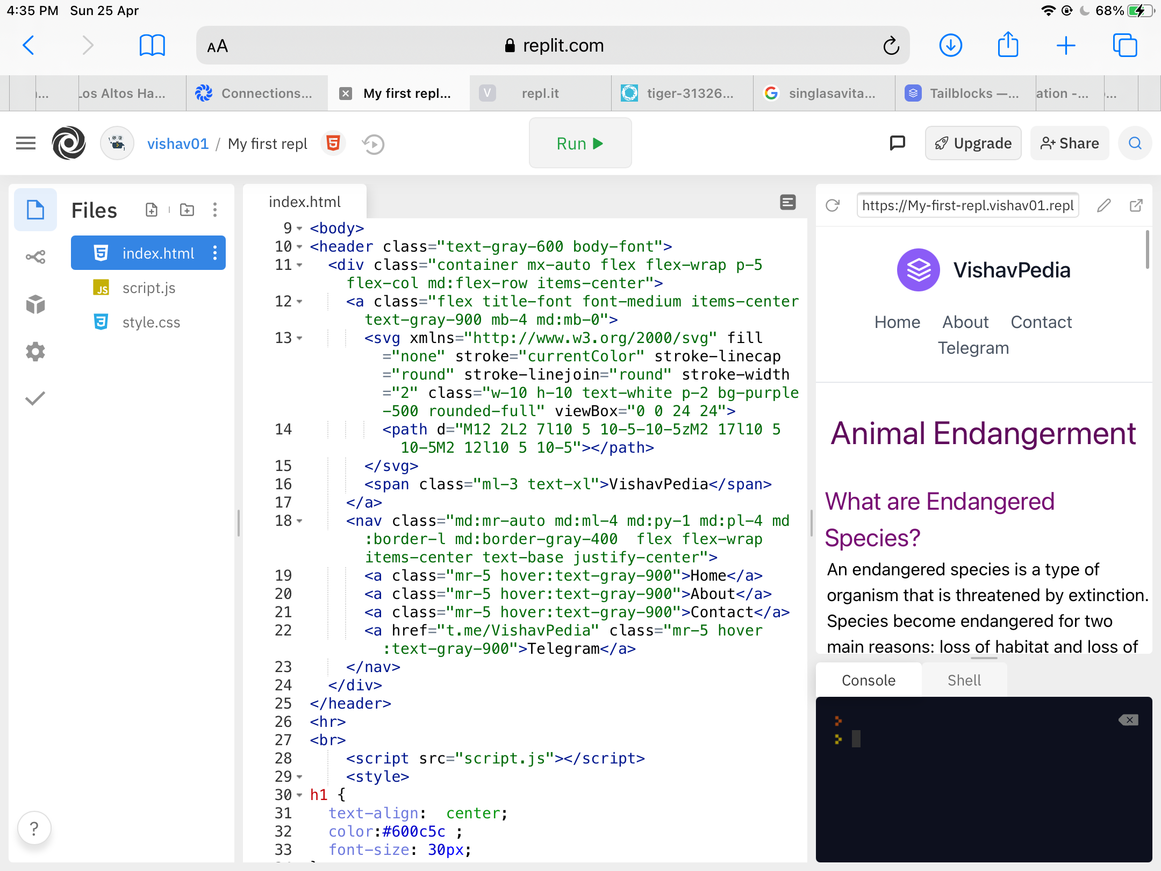Open the Telegram link in the preview
Viewport: 1161px width, 871px height.
(x=973, y=347)
